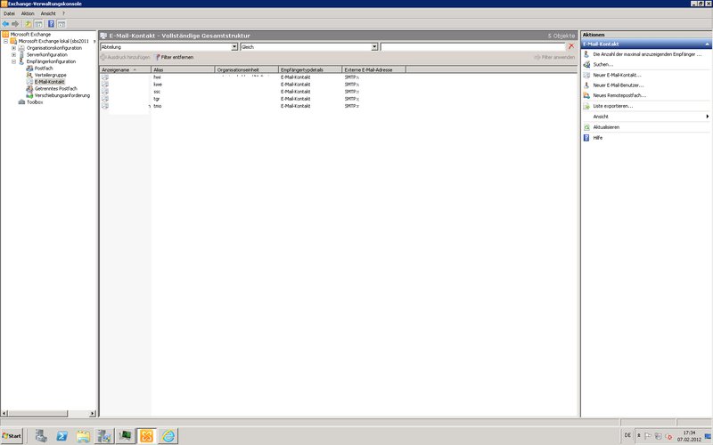Click the Back arrow in the toolbar
Viewport: 713px width, 445px height.
[x=5, y=24]
